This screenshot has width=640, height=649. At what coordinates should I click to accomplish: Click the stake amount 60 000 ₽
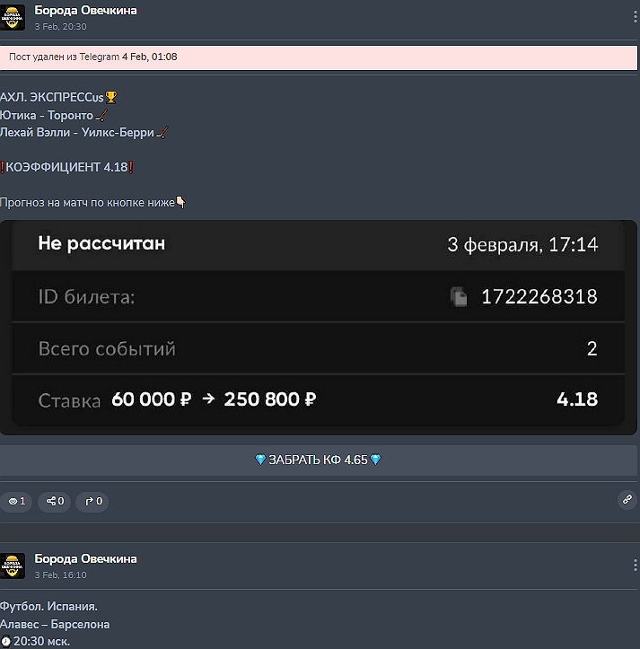(x=152, y=399)
